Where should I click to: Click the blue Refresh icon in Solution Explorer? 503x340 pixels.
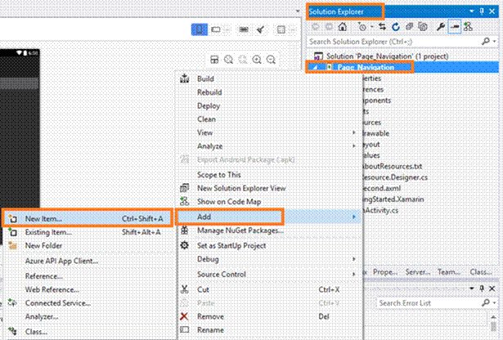click(396, 27)
